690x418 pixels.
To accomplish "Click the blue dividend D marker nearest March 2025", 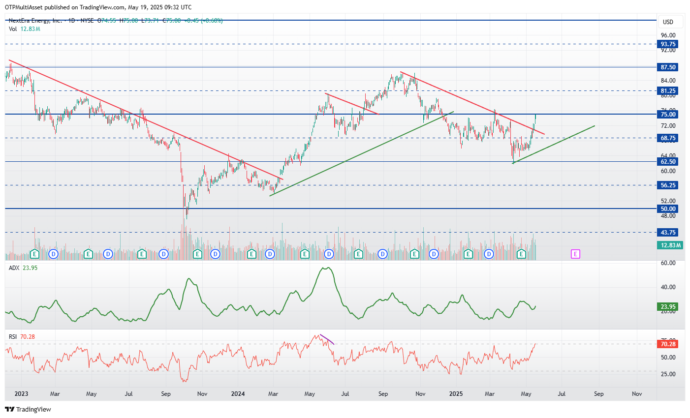I will 489,254.
